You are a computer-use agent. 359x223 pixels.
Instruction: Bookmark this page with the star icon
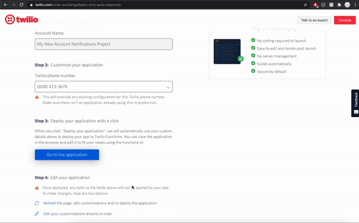coord(305,5)
